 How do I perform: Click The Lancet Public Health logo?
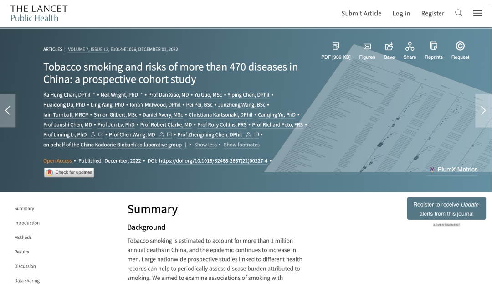tap(39, 14)
